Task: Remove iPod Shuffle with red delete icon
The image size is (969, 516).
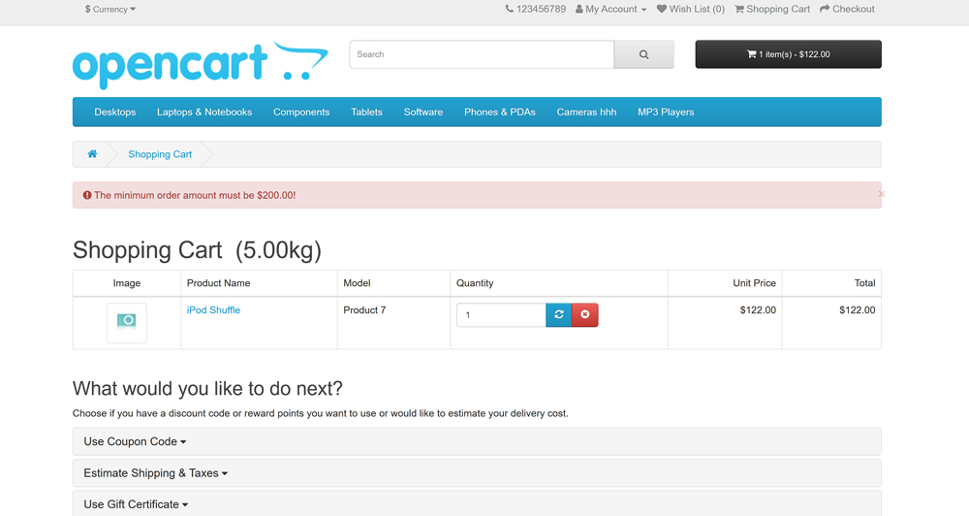Action: tap(585, 314)
